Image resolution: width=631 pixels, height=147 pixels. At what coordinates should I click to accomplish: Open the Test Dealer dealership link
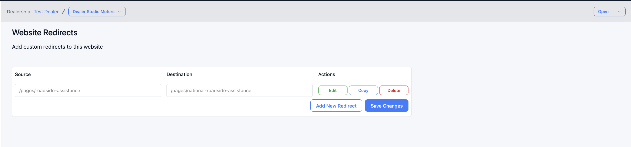click(46, 12)
